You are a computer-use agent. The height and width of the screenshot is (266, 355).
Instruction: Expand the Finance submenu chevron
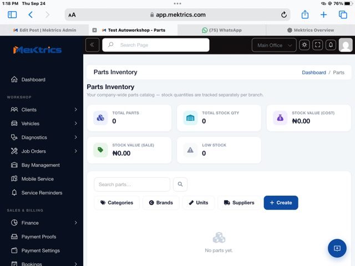tap(76, 223)
